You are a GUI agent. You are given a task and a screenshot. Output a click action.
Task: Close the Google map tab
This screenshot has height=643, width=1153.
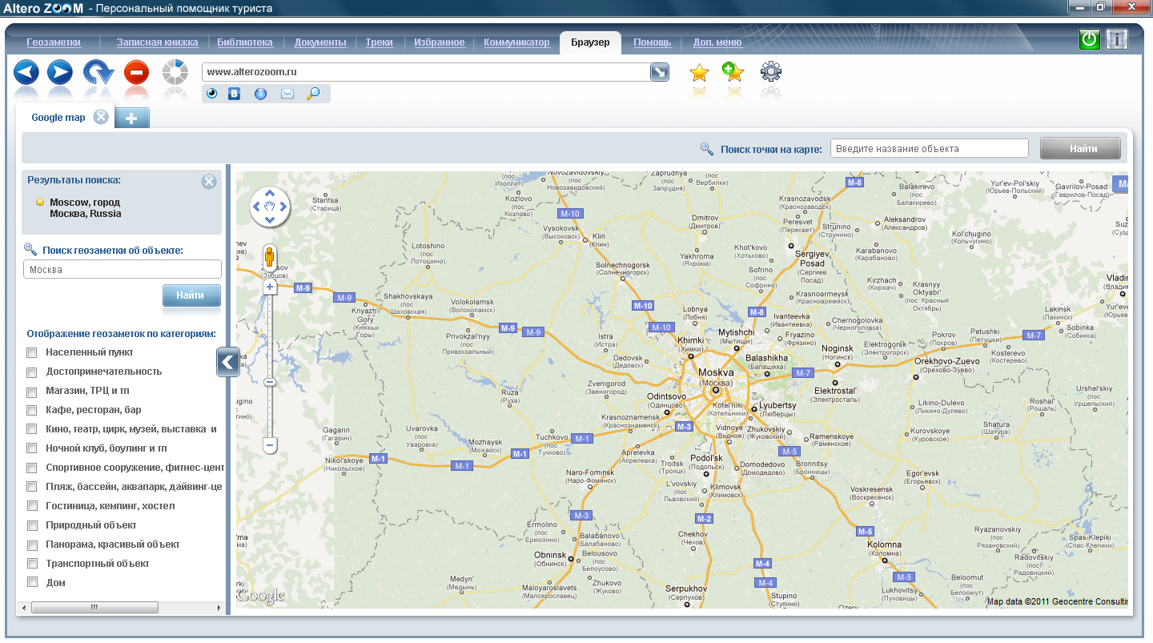pos(101,117)
